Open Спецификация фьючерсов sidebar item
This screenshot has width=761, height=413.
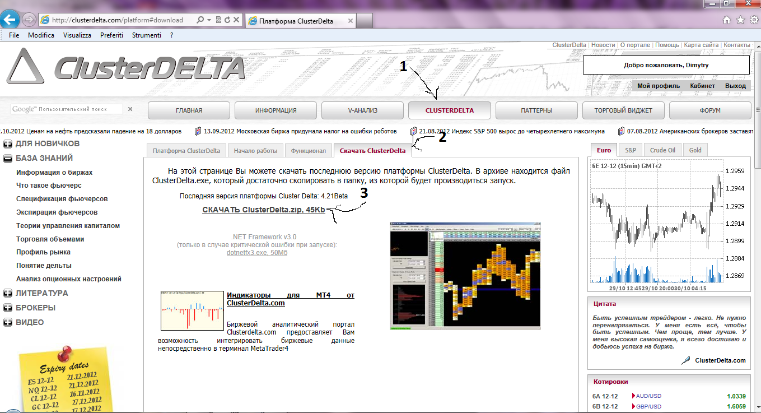[x=62, y=199]
